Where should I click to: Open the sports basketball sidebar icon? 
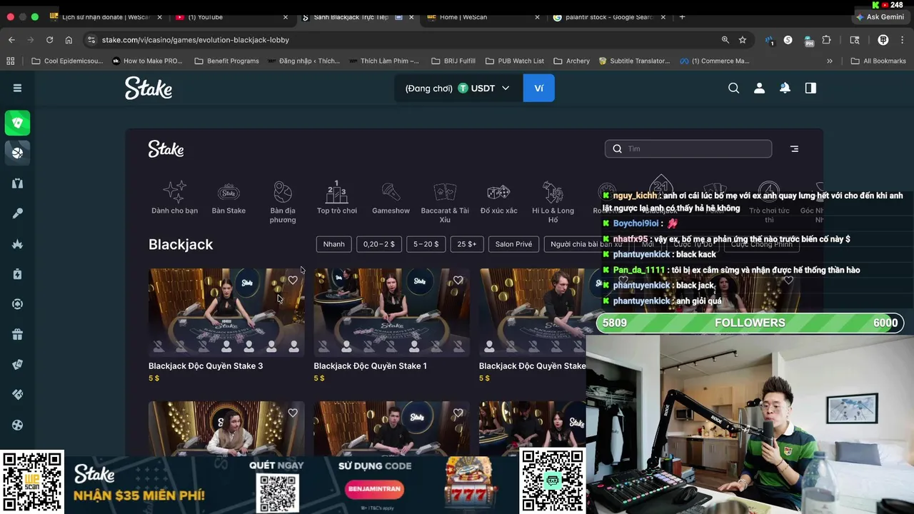coord(18,153)
